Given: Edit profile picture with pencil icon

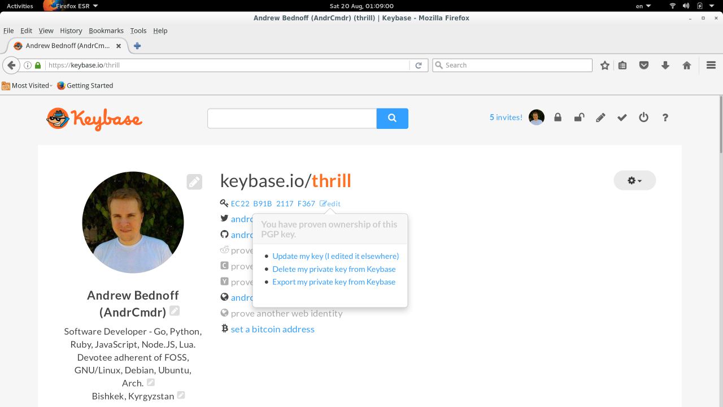Looking at the screenshot, I should (x=194, y=181).
